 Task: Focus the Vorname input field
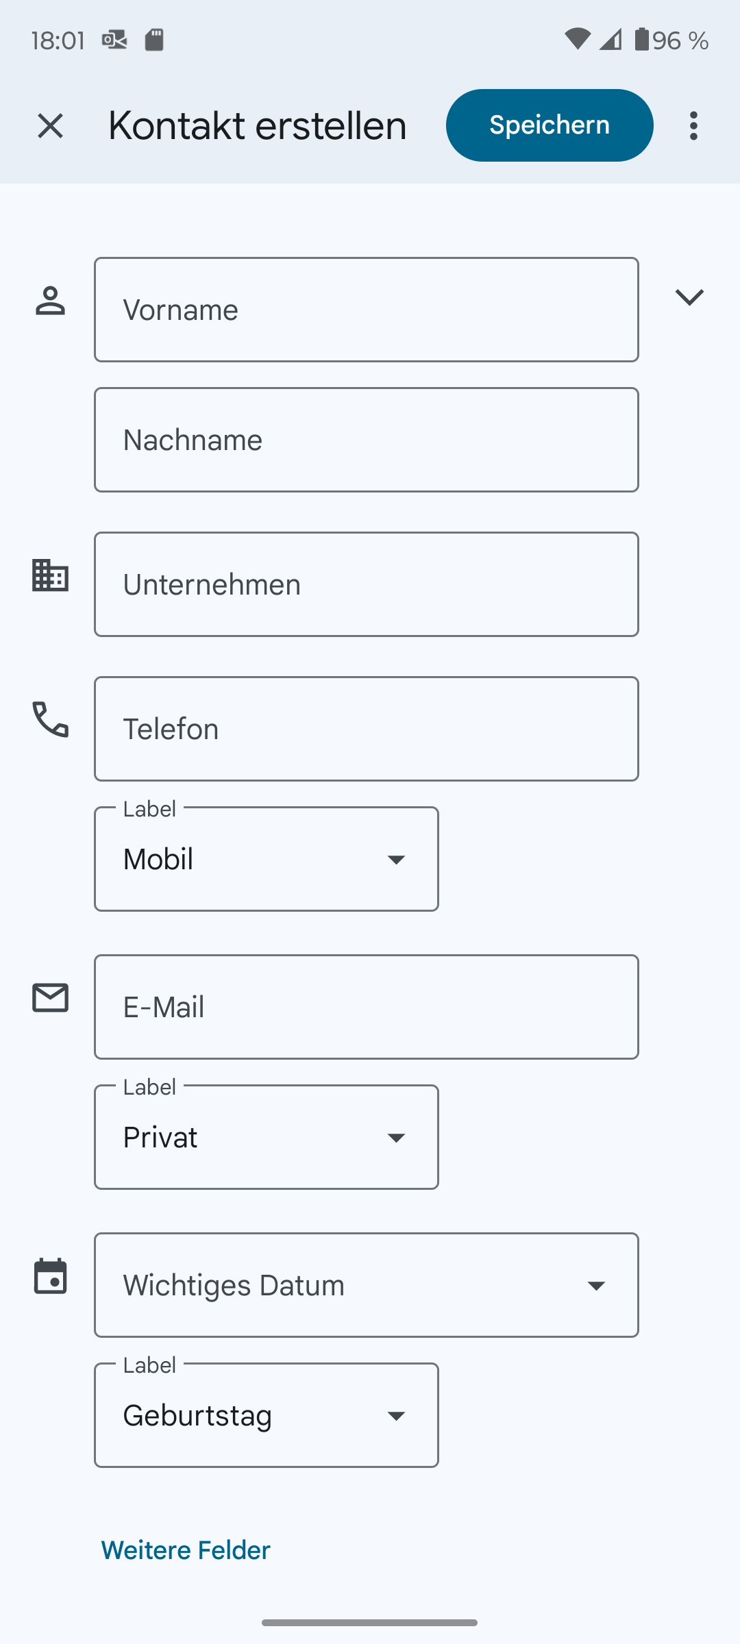[367, 310]
